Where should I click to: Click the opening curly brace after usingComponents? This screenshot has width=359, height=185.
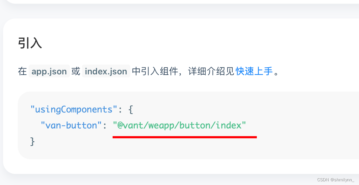(x=130, y=109)
